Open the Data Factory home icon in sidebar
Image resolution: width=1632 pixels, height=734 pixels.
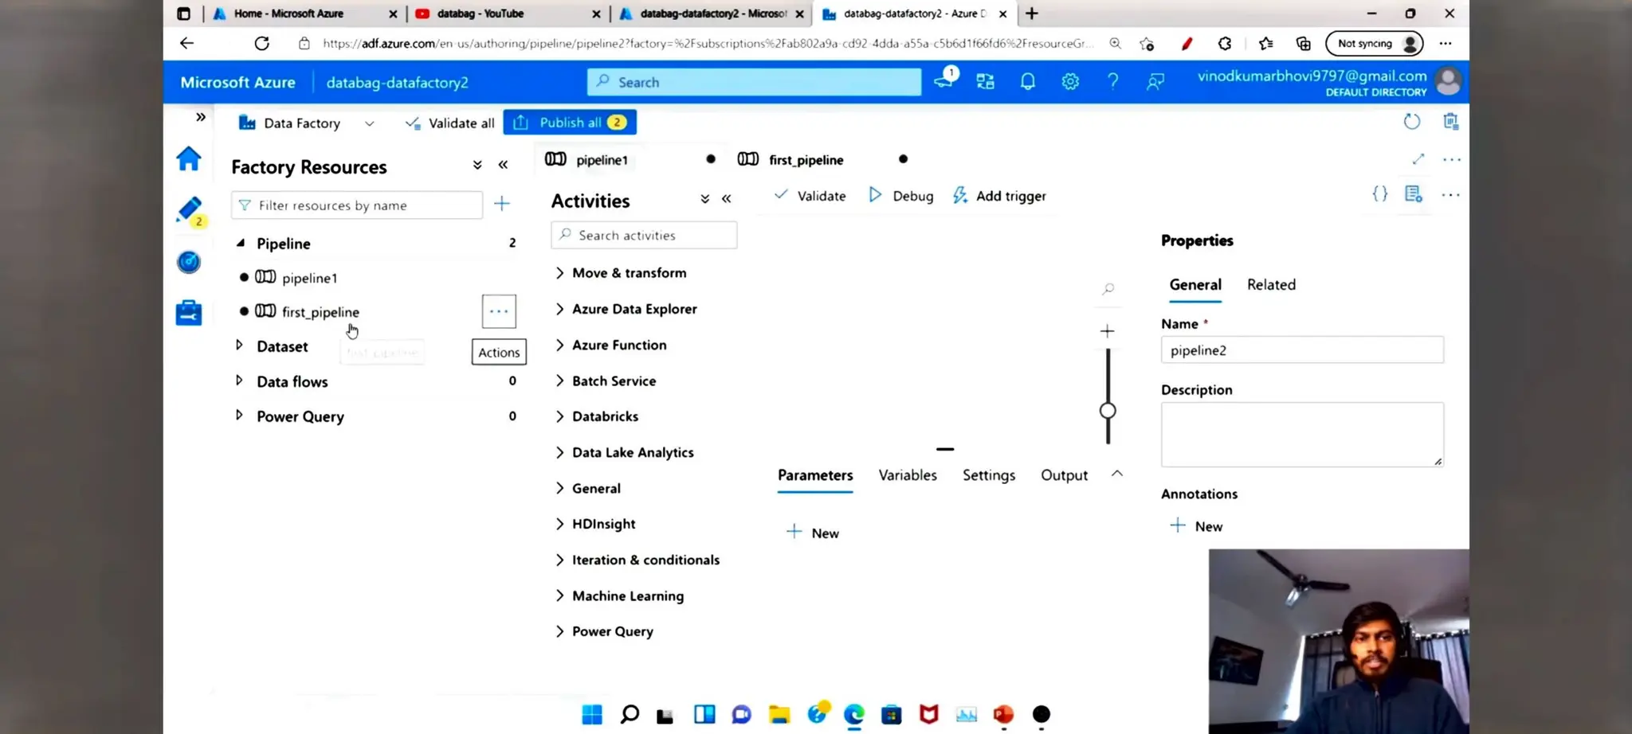point(189,159)
